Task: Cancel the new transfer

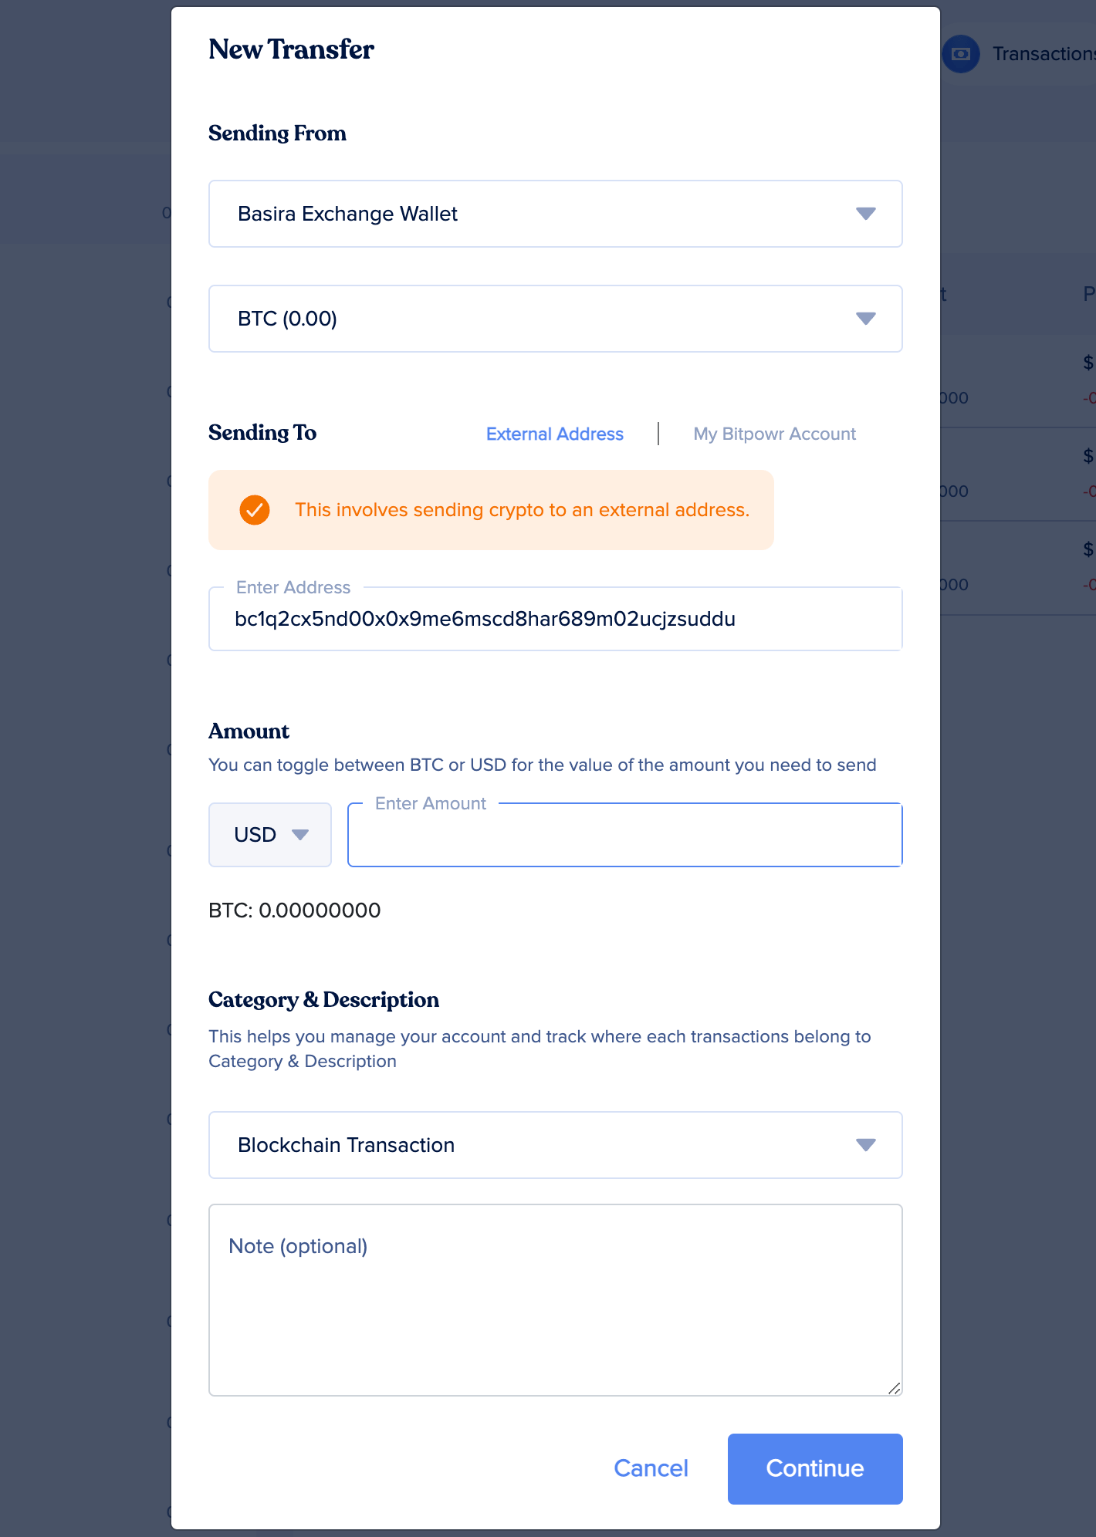Action: coord(651,1468)
